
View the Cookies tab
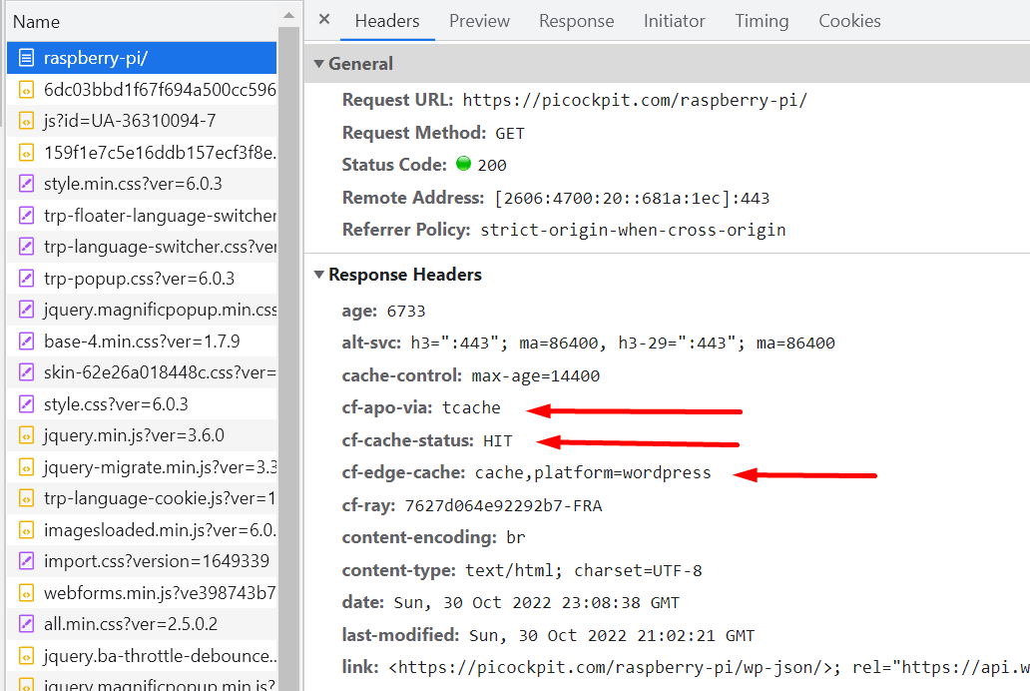[x=849, y=21]
